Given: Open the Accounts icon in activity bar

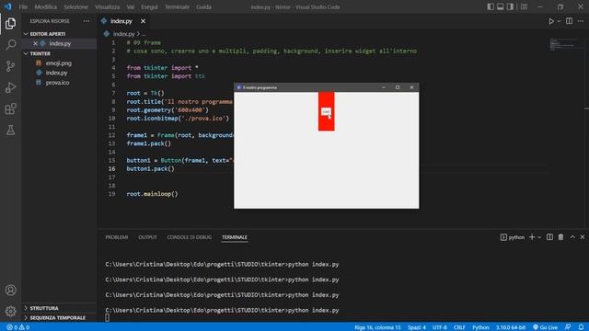Looking at the screenshot, I should (x=10, y=291).
